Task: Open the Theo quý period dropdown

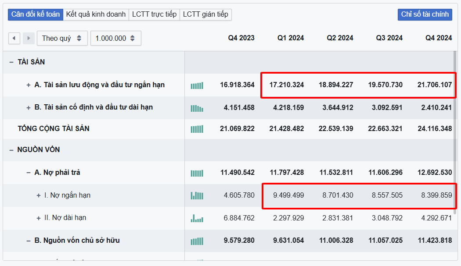Action: tap(62, 38)
